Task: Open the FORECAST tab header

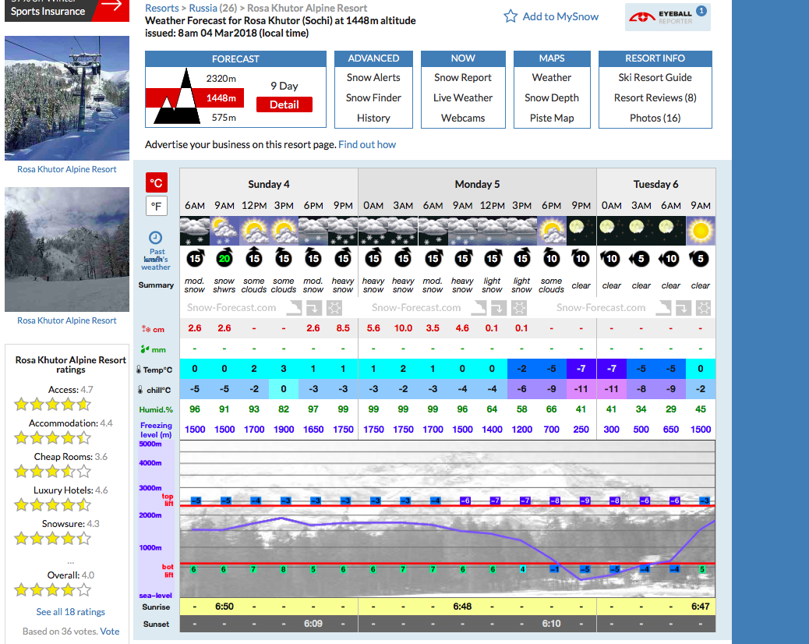Action: [x=235, y=58]
